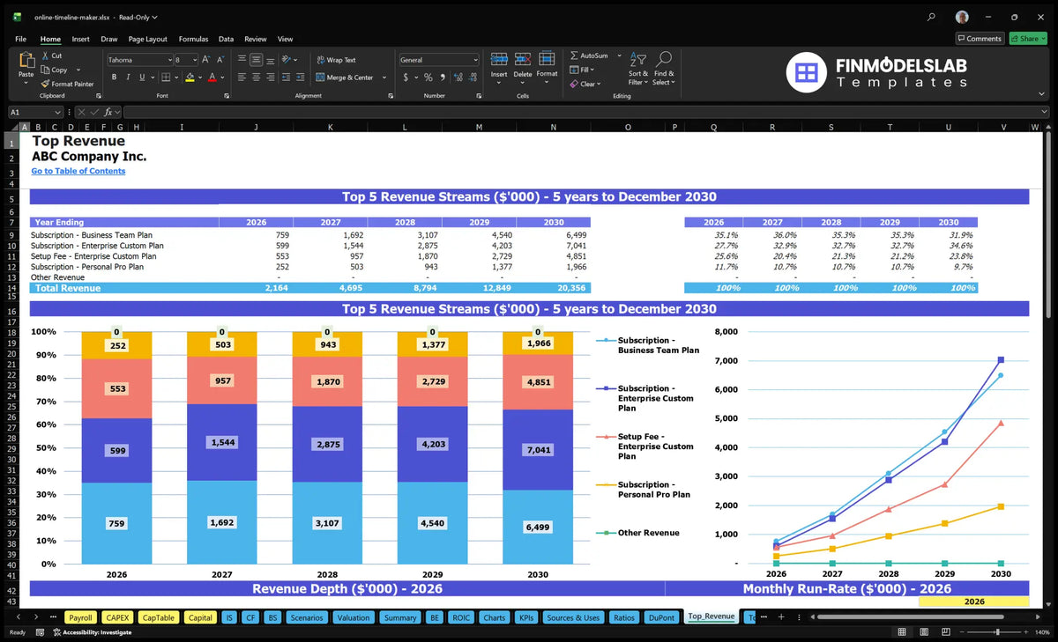Viewport: 1058px width, 642px height.
Task: Click the Decrease Font Size icon
Action: [x=220, y=60]
